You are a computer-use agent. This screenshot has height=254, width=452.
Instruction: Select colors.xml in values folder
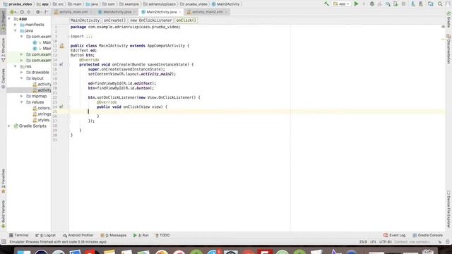click(x=42, y=108)
